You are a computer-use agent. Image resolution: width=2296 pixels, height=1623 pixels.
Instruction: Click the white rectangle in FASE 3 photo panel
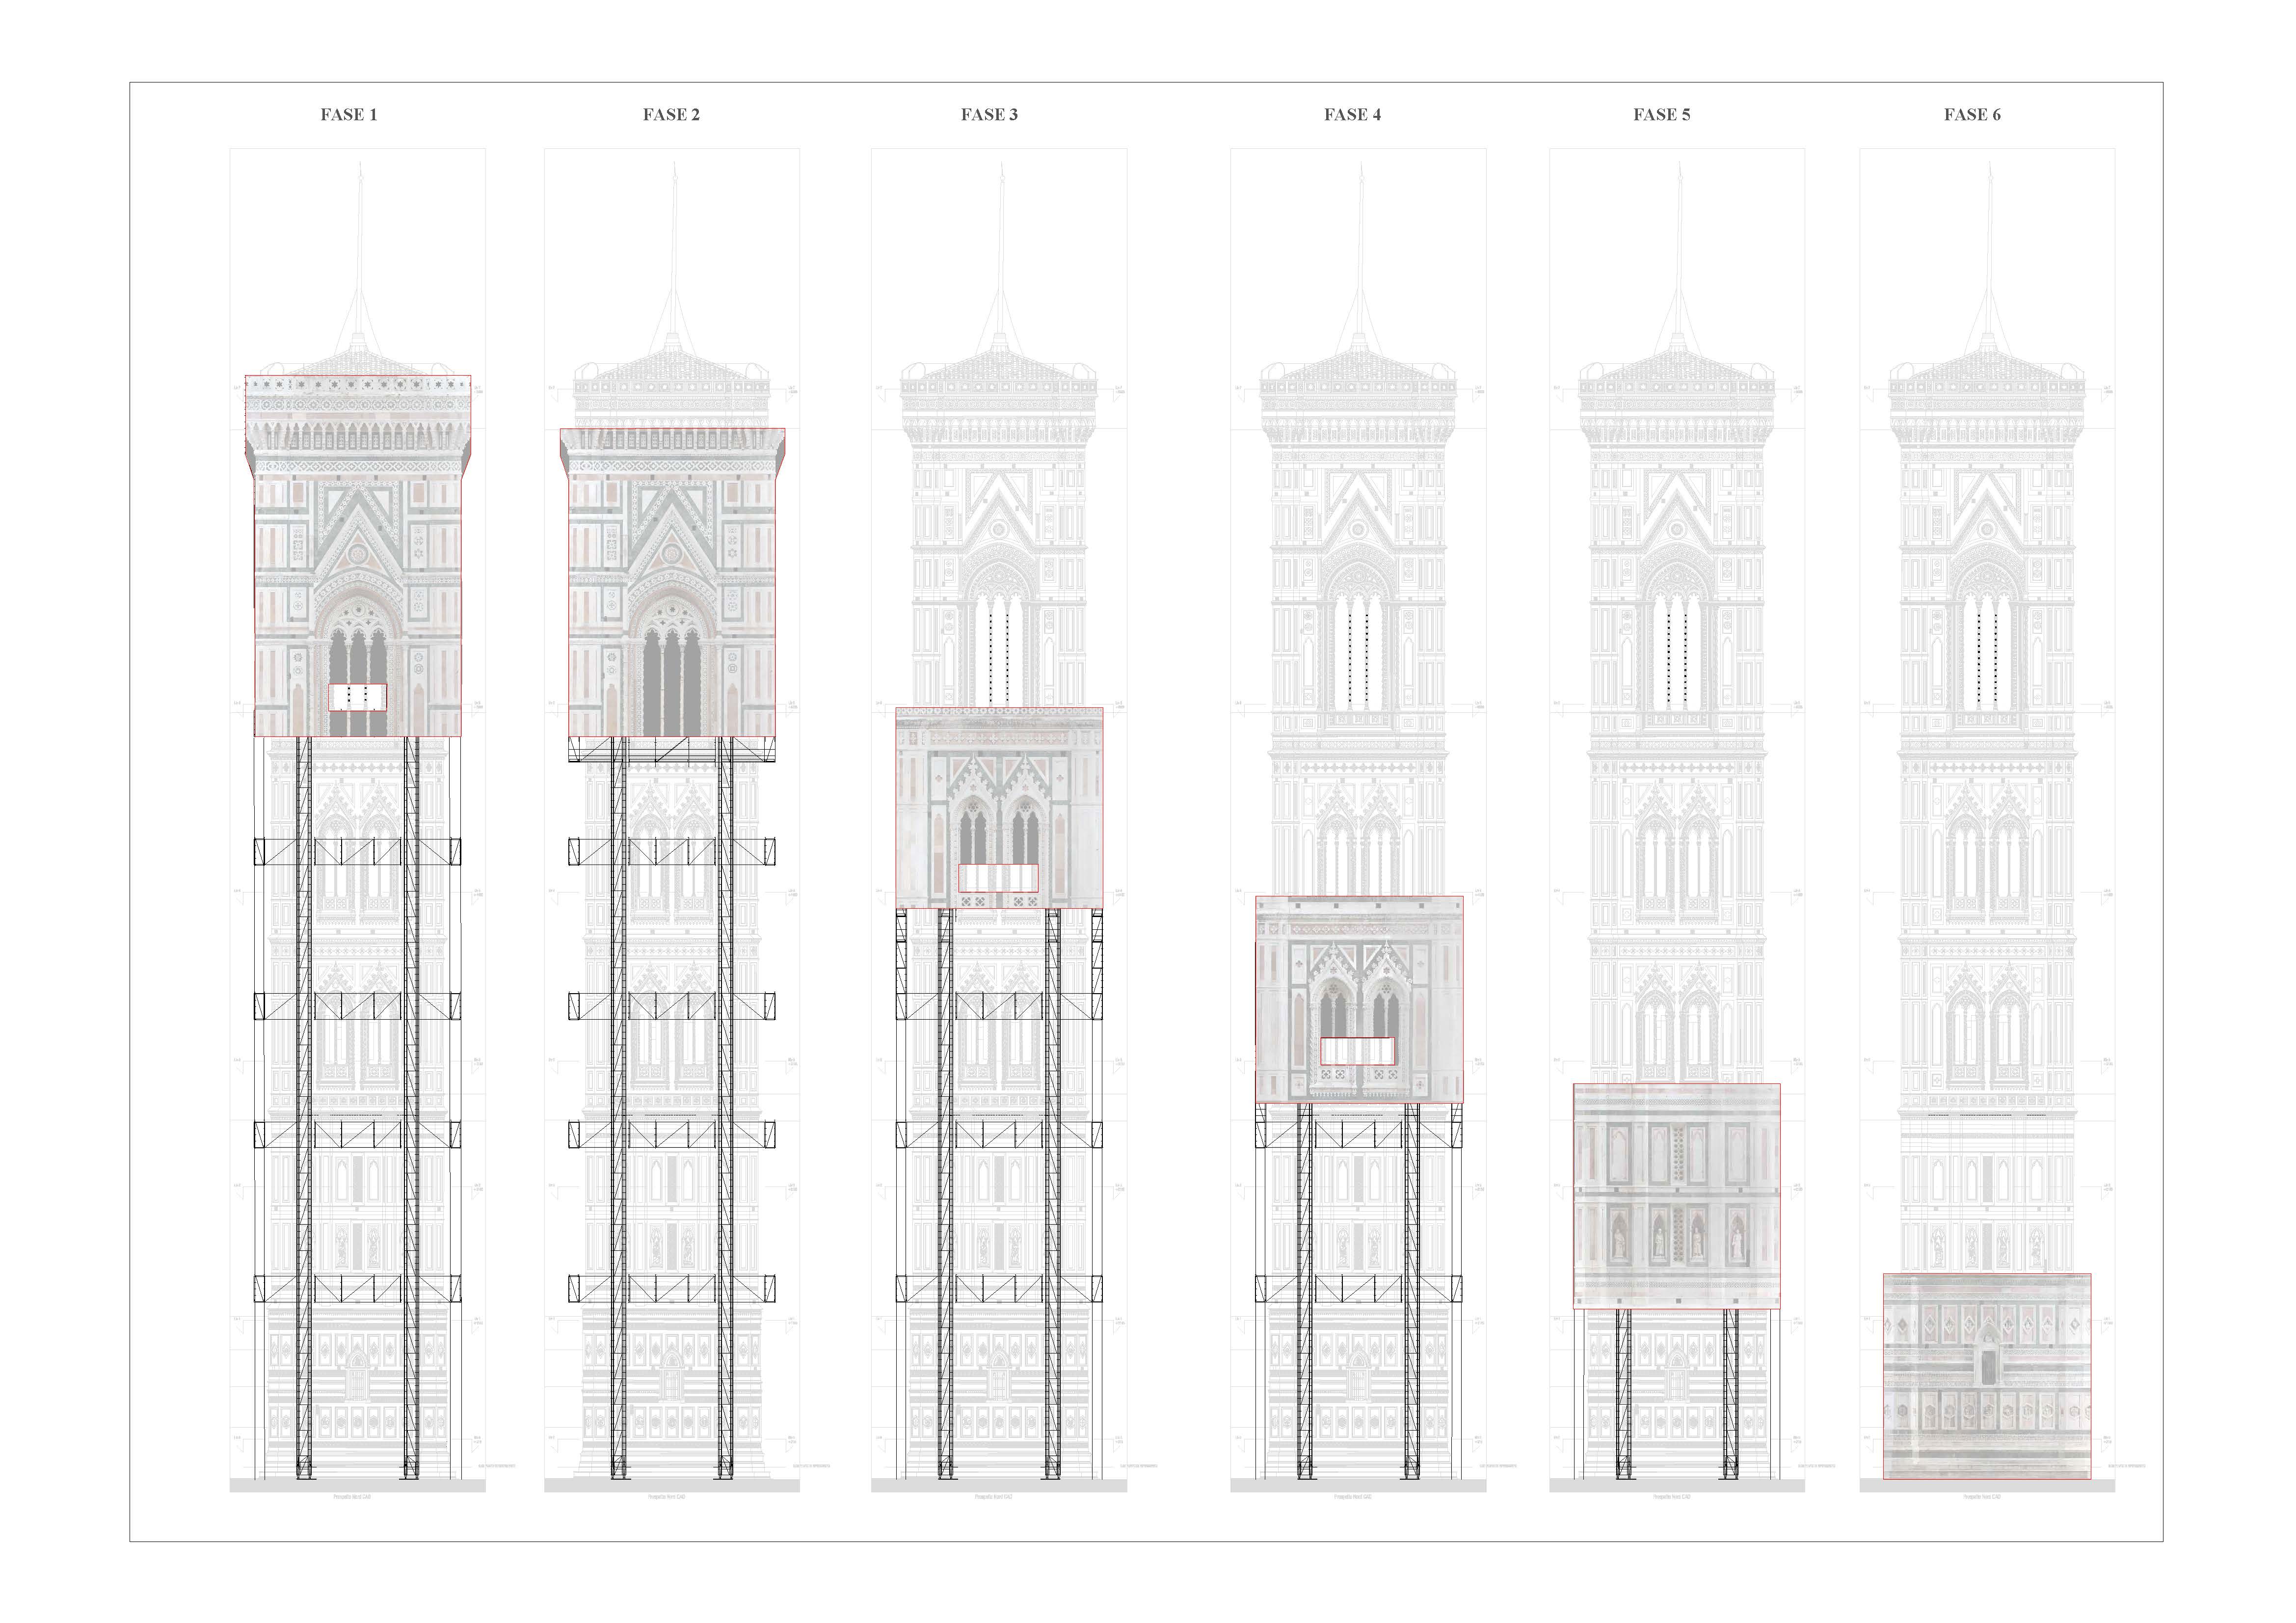(x=998, y=878)
